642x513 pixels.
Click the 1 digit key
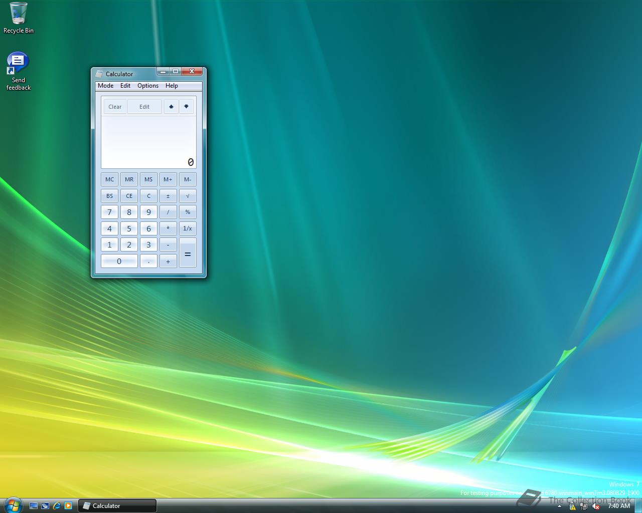(110, 245)
